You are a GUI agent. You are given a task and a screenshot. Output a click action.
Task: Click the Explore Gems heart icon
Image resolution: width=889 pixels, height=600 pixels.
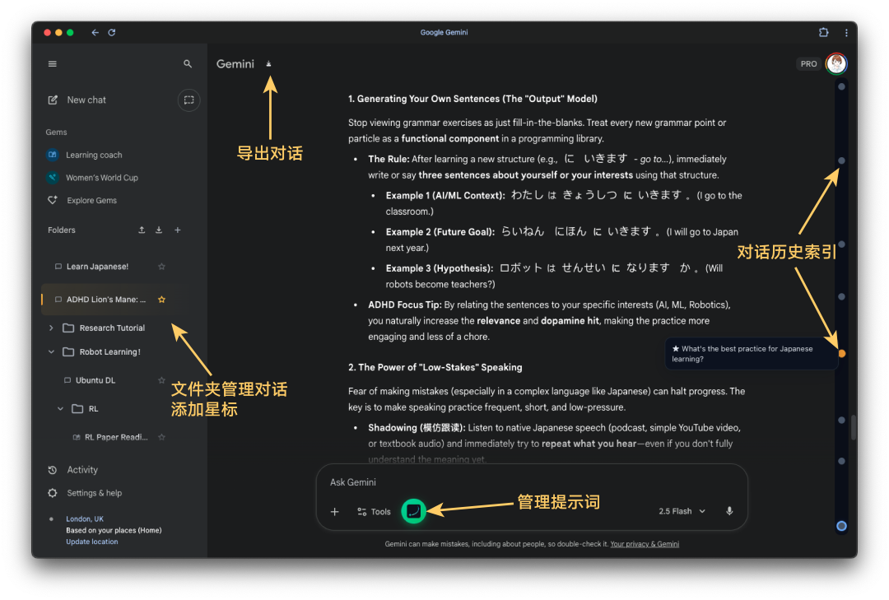coord(52,200)
